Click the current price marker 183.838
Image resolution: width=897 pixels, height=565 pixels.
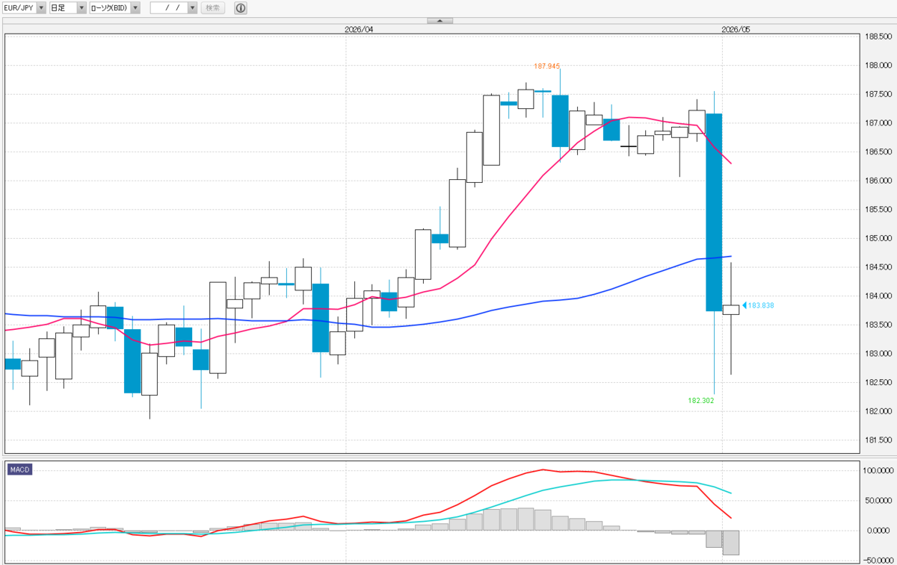[x=758, y=305]
